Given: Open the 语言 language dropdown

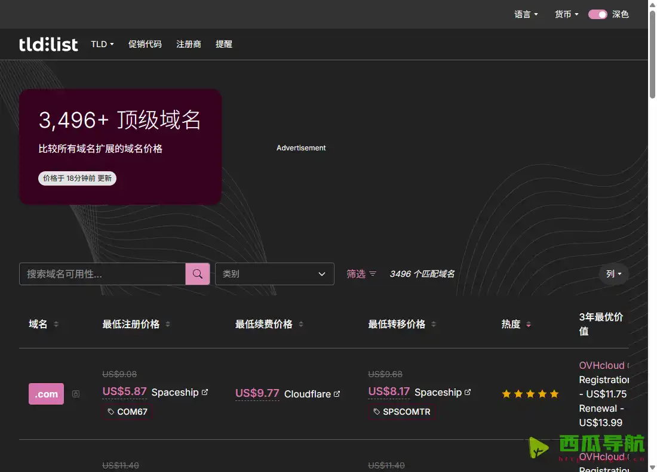Looking at the screenshot, I should (x=526, y=14).
